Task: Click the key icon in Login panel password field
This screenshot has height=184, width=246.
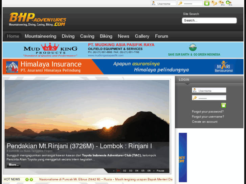Action: (195, 98)
